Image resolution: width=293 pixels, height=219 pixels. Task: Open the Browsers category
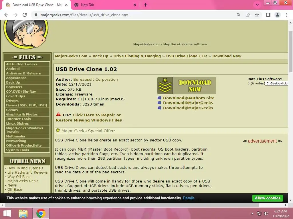(14, 87)
